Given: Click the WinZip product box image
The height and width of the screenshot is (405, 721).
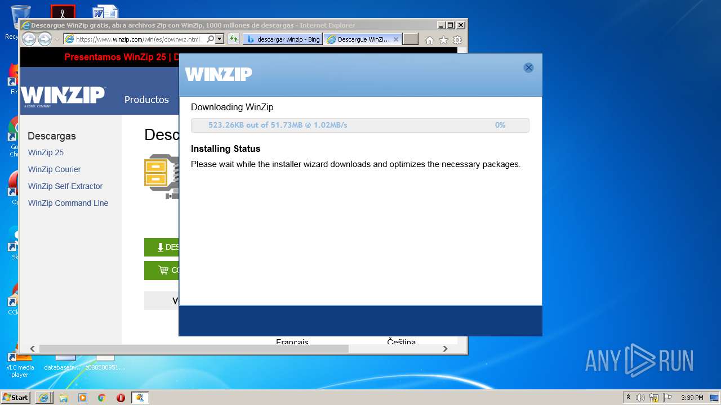Looking at the screenshot, I should 162,176.
